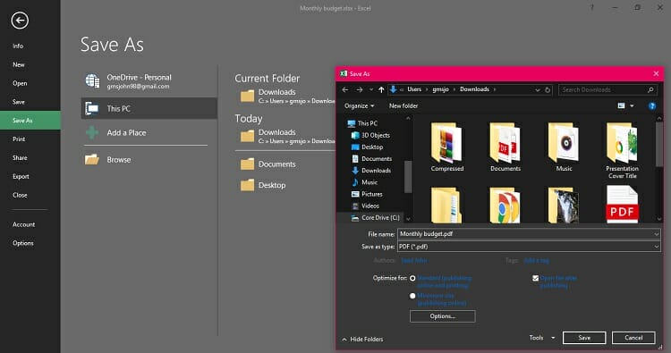
Task: Open Presentation Cover Title folder
Action: pyautogui.click(x=622, y=150)
